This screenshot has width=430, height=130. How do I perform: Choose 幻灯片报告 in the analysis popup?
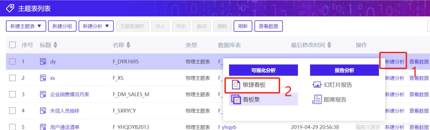click(338, 85)
